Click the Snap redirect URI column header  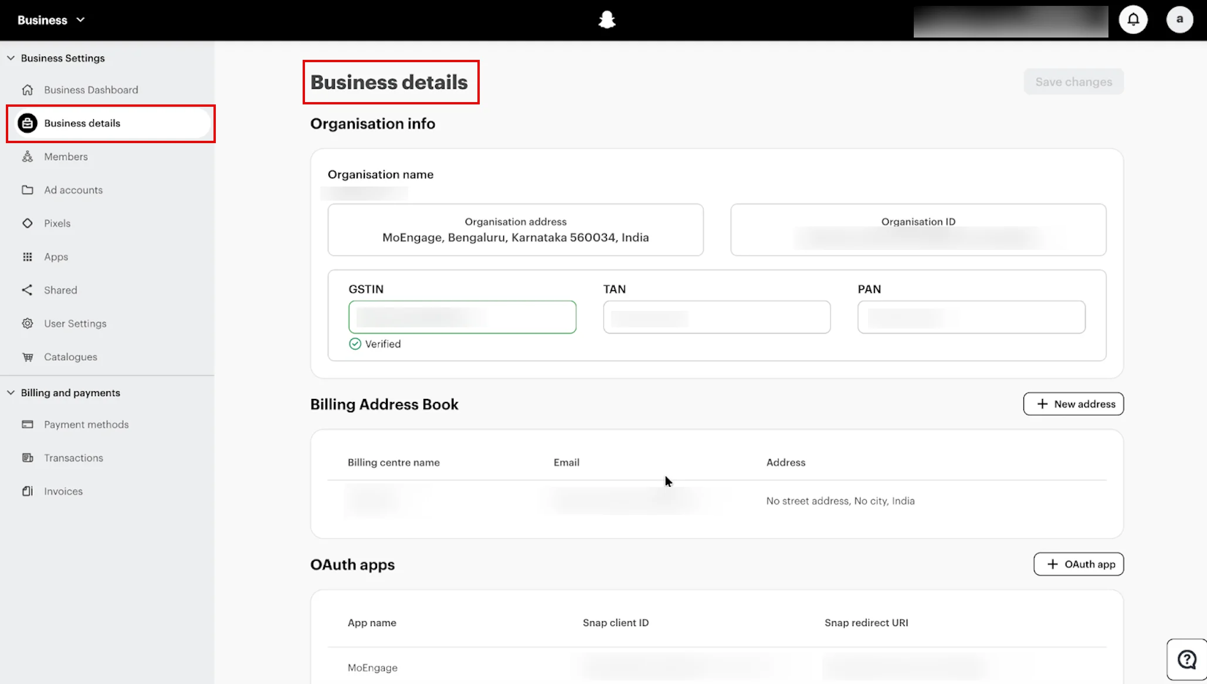pos(866,623)
